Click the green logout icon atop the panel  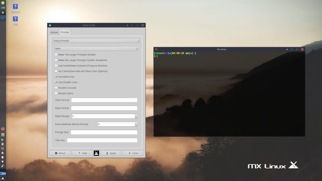coord(3,3)
